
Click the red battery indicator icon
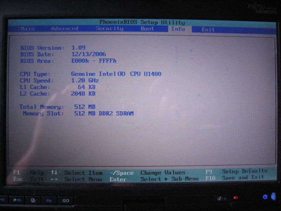[236, 198]
